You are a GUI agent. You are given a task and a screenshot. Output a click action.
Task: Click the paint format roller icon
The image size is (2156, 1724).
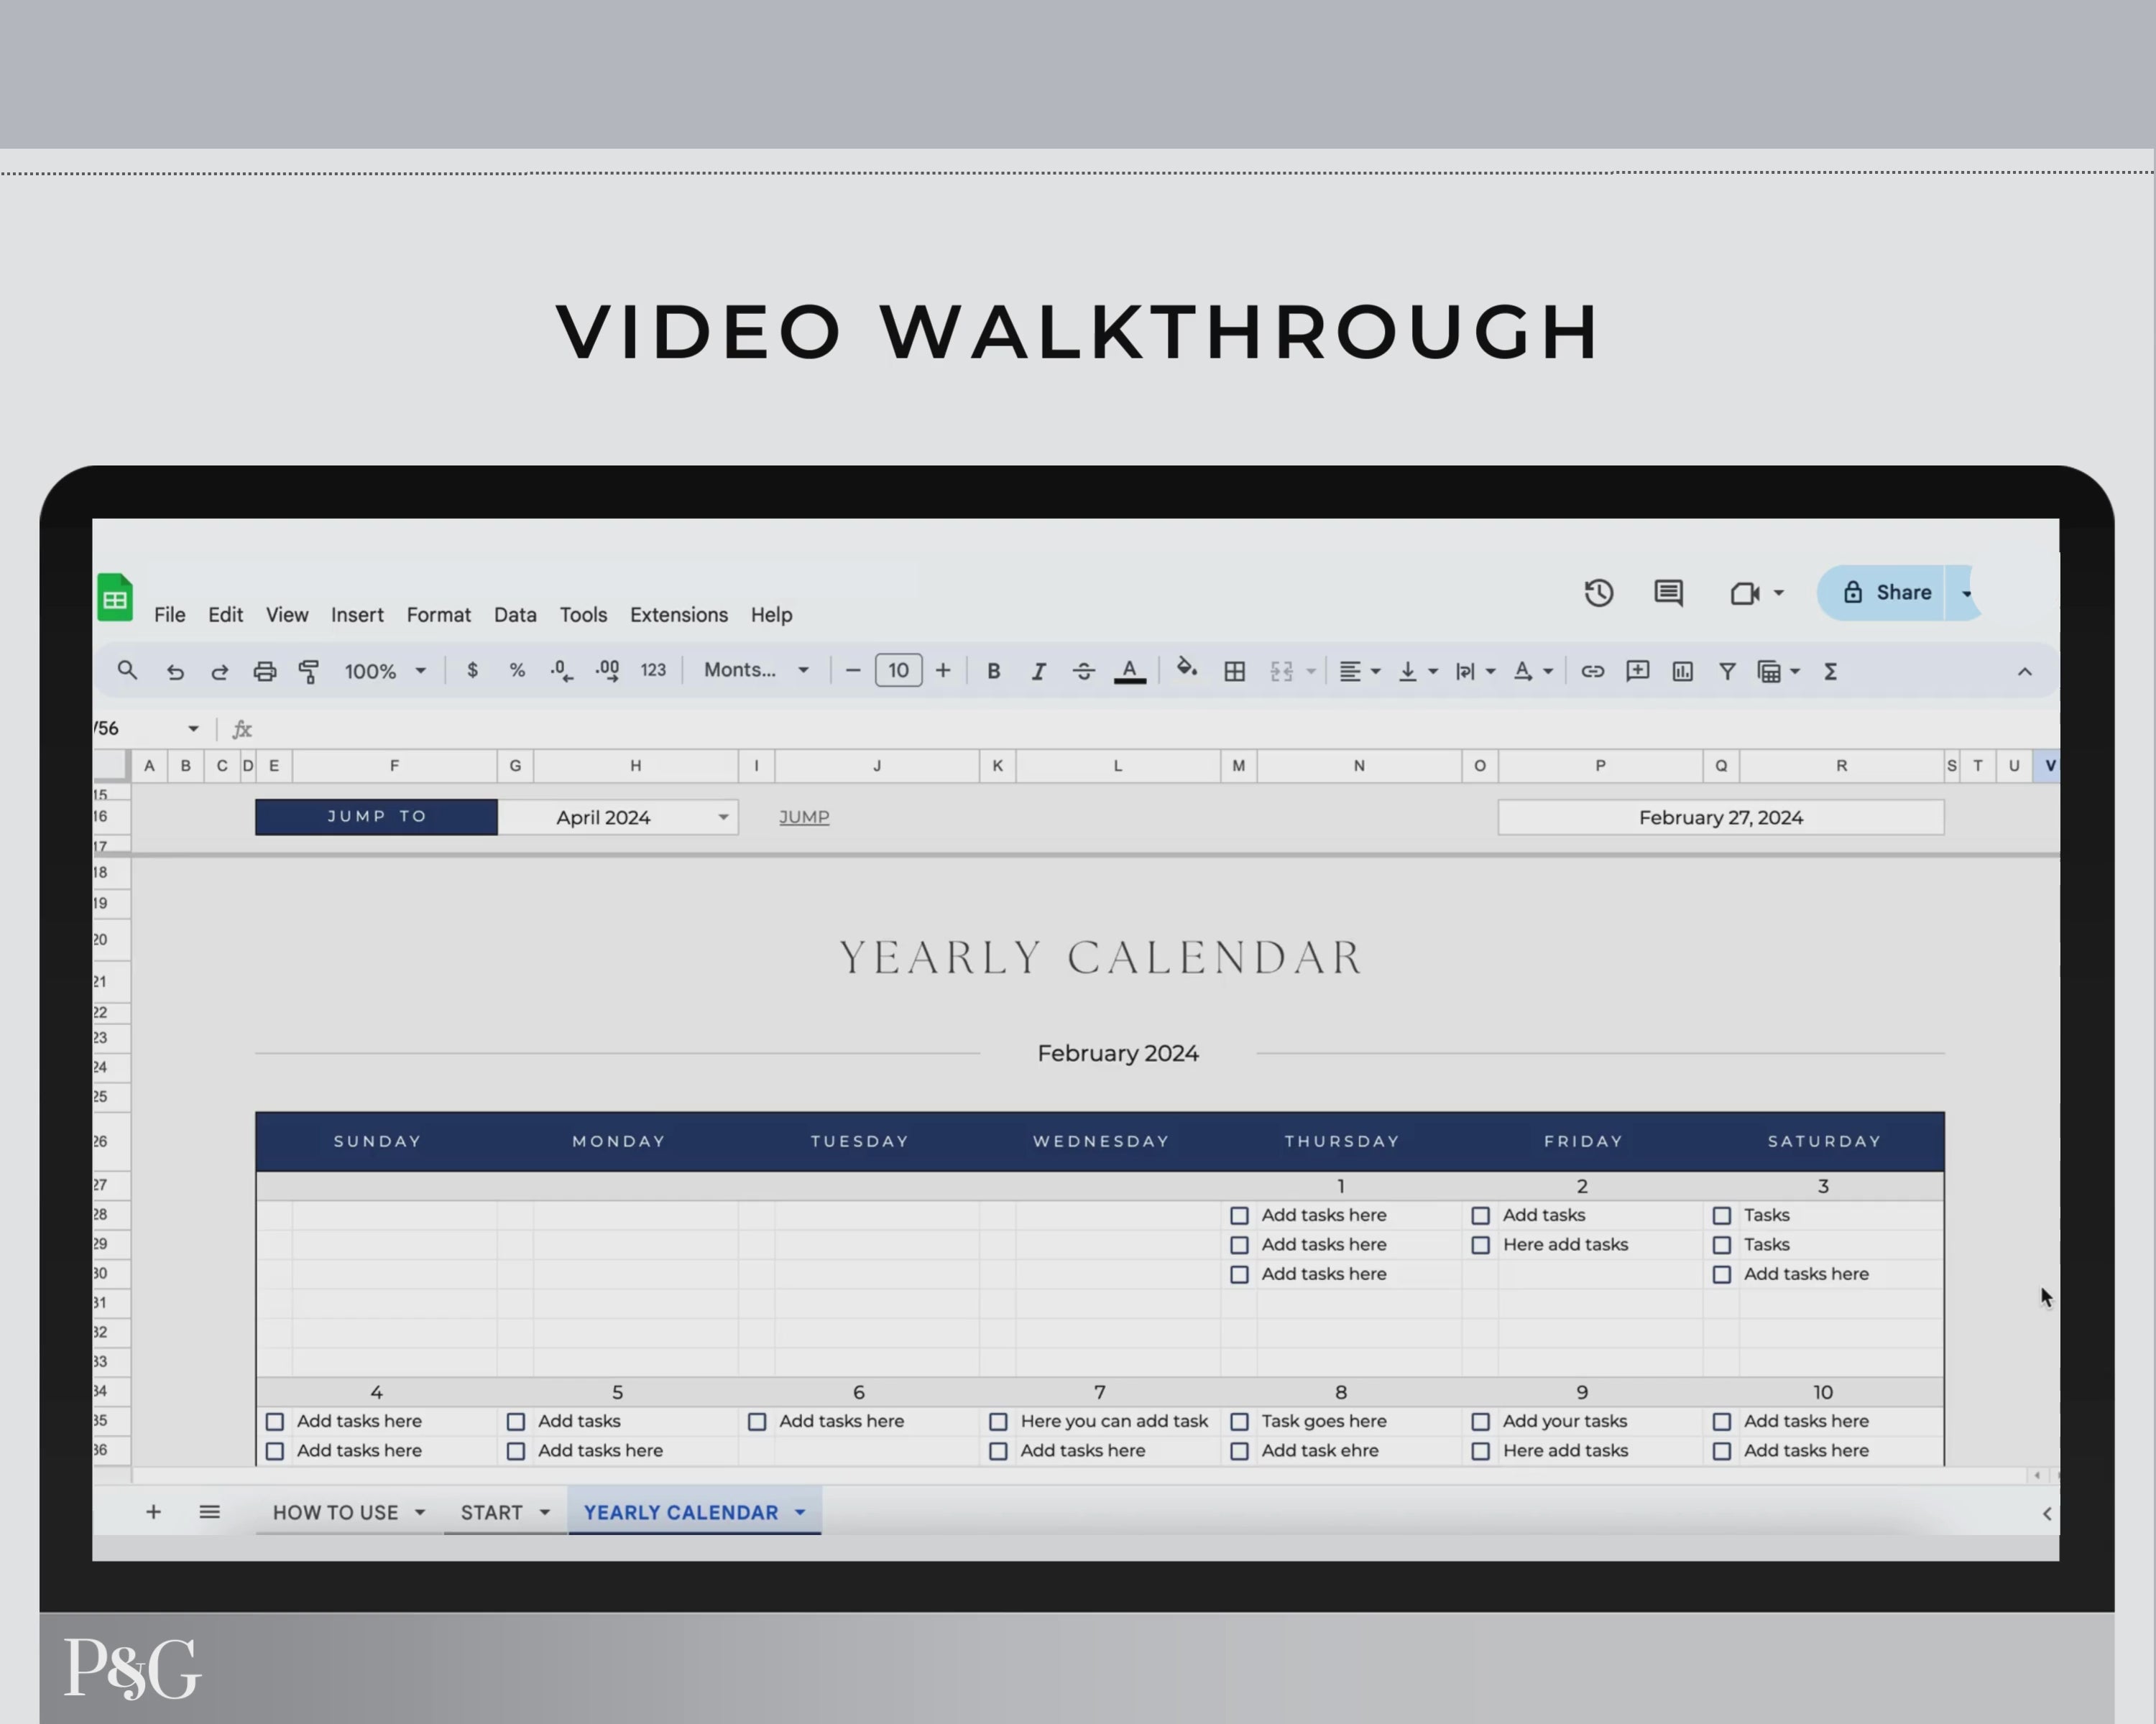[x=309, y=672]
